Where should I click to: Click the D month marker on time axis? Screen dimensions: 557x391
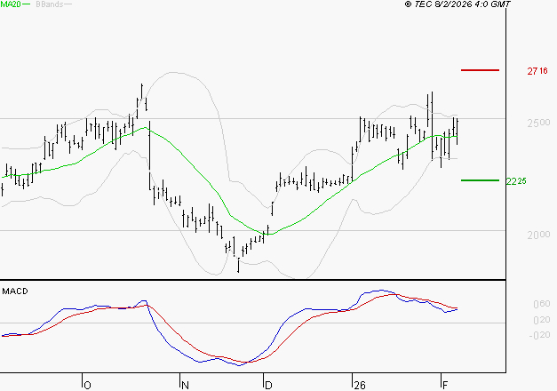tap(268, 386)
